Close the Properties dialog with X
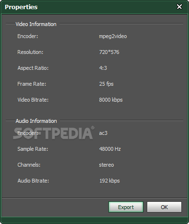 point(179,7)
